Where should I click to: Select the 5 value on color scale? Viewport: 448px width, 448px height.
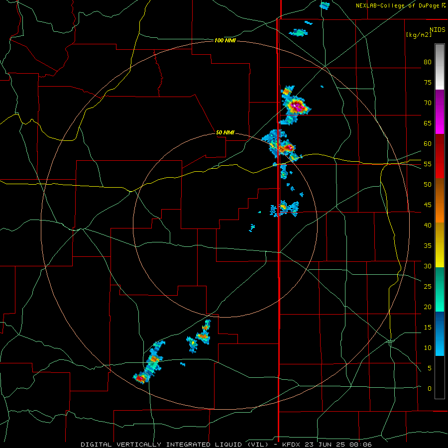pyautogui.click(x=430, y=368)
